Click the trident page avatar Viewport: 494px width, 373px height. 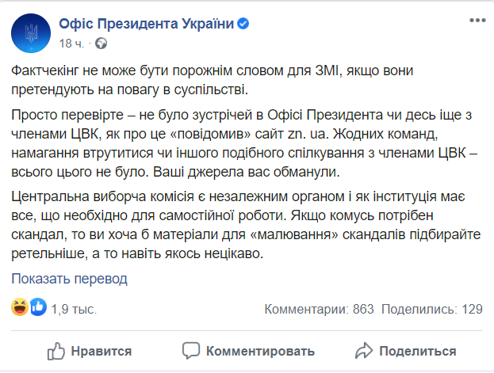[x=29, y=32]
